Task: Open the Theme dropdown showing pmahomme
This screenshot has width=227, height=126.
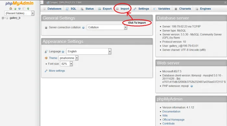Action: coord(68,58)
